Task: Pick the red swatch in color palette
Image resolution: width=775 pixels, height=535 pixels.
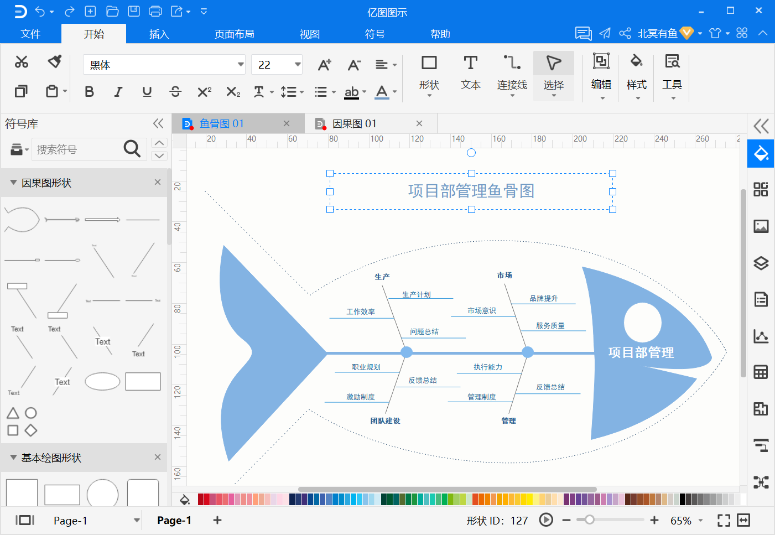Action: (207, 500)
